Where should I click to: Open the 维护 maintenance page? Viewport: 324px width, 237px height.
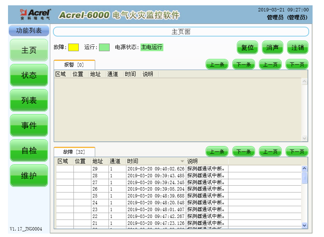tap(29, 176)
